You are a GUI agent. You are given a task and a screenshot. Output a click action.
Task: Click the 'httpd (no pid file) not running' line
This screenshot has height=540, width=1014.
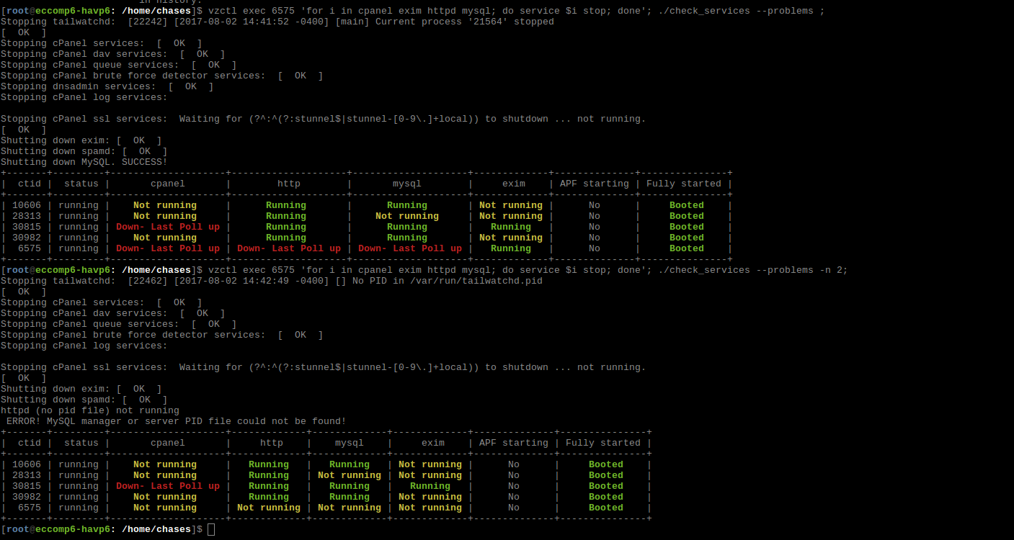coord(89,410)
